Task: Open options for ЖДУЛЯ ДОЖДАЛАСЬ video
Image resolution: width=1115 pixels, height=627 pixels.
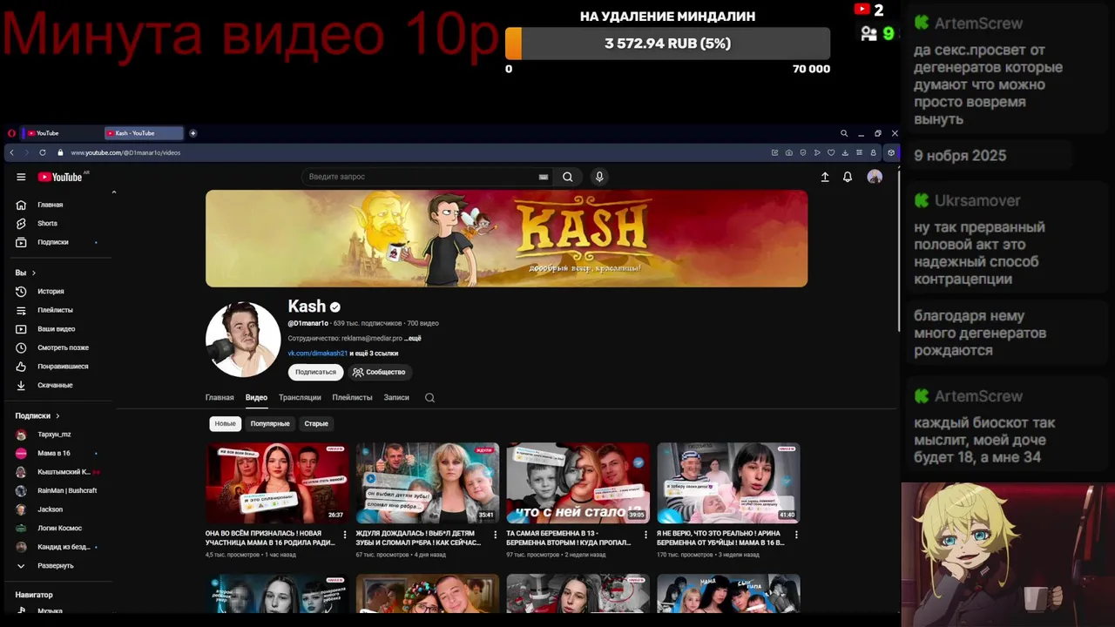Action: [x=496, y=535]
